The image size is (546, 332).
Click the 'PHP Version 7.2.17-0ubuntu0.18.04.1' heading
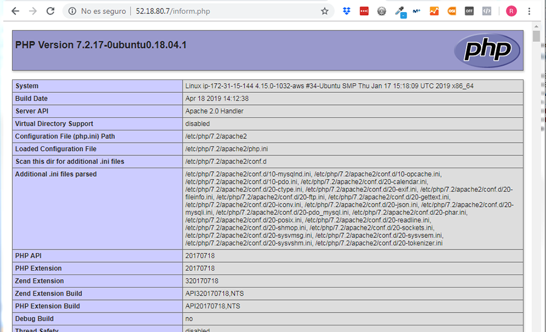pyautogui.click(x=101, y=45)
